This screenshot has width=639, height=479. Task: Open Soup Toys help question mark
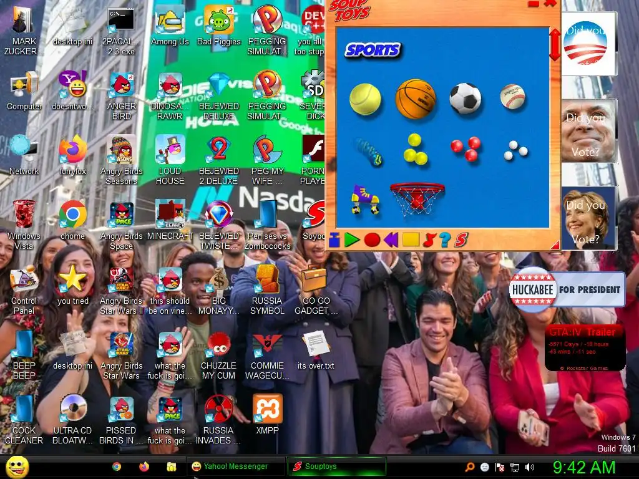pyautogui.click(x=444, y=240)
